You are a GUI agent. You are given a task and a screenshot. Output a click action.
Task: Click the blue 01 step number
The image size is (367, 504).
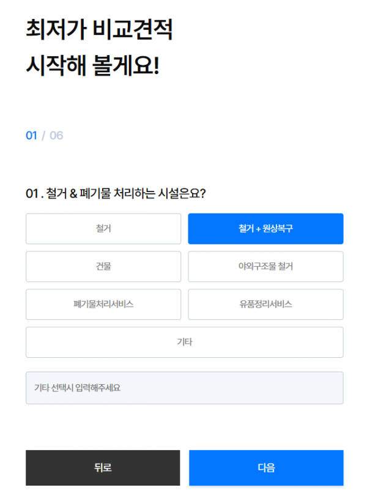click(31, 135)
